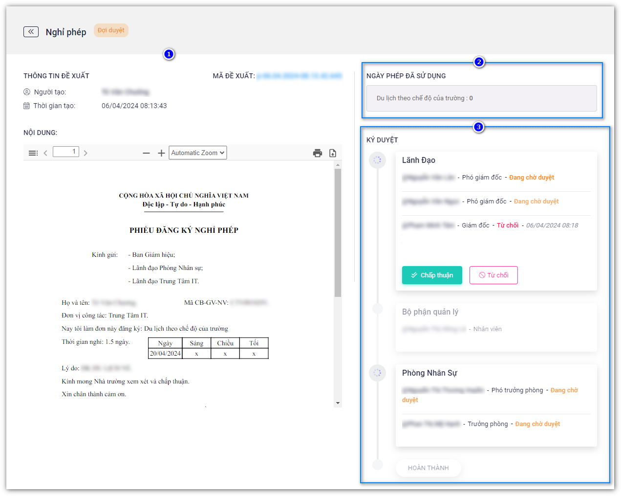Download the leave request PDF
Screen dimensions: 621x496
(x=333, y=153)
